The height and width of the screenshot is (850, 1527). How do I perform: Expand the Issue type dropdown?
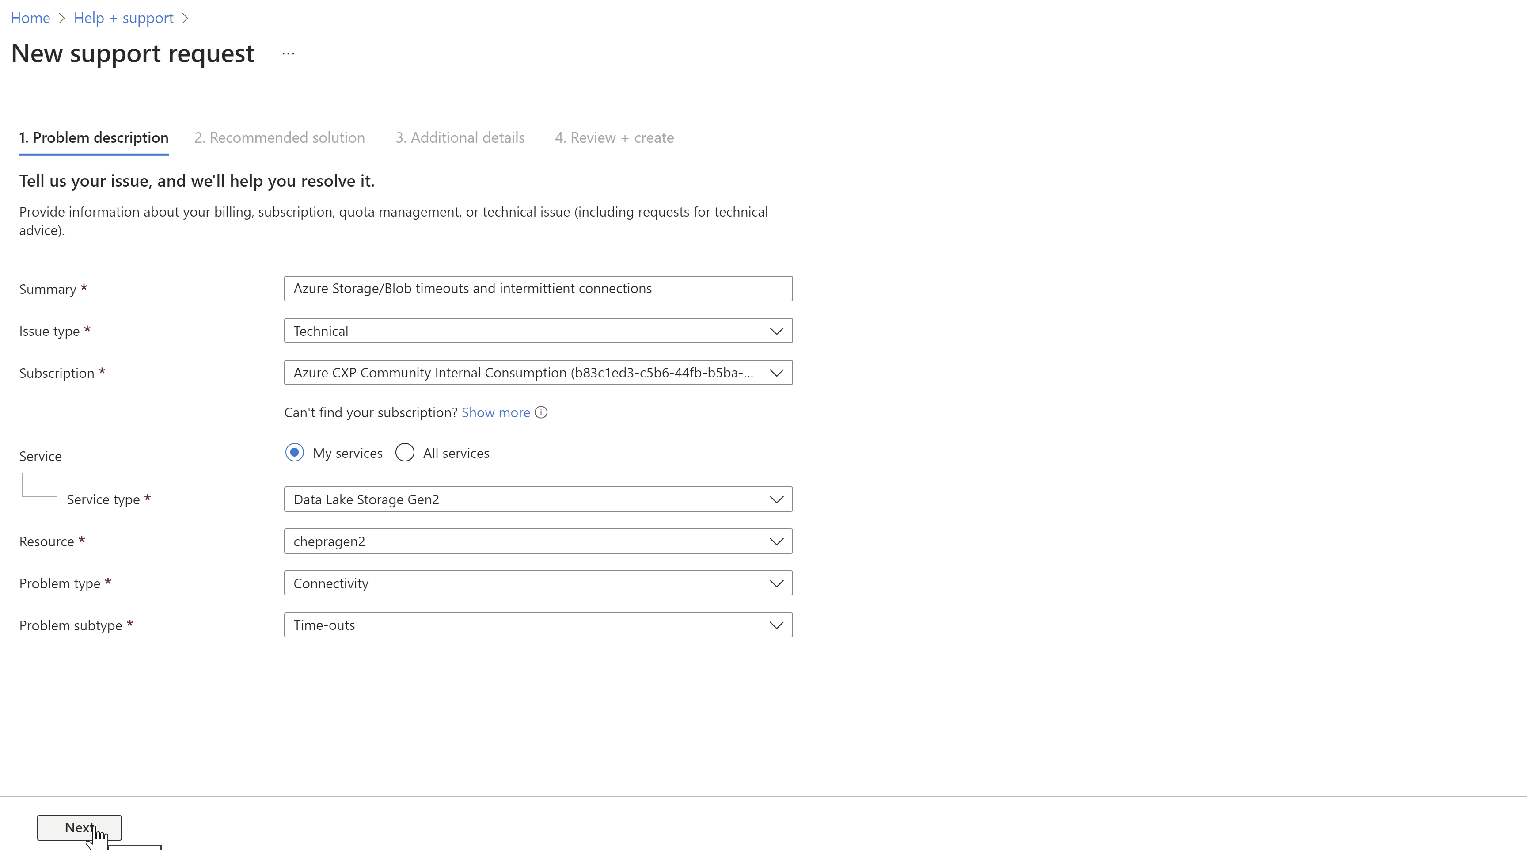pos(775,331)
